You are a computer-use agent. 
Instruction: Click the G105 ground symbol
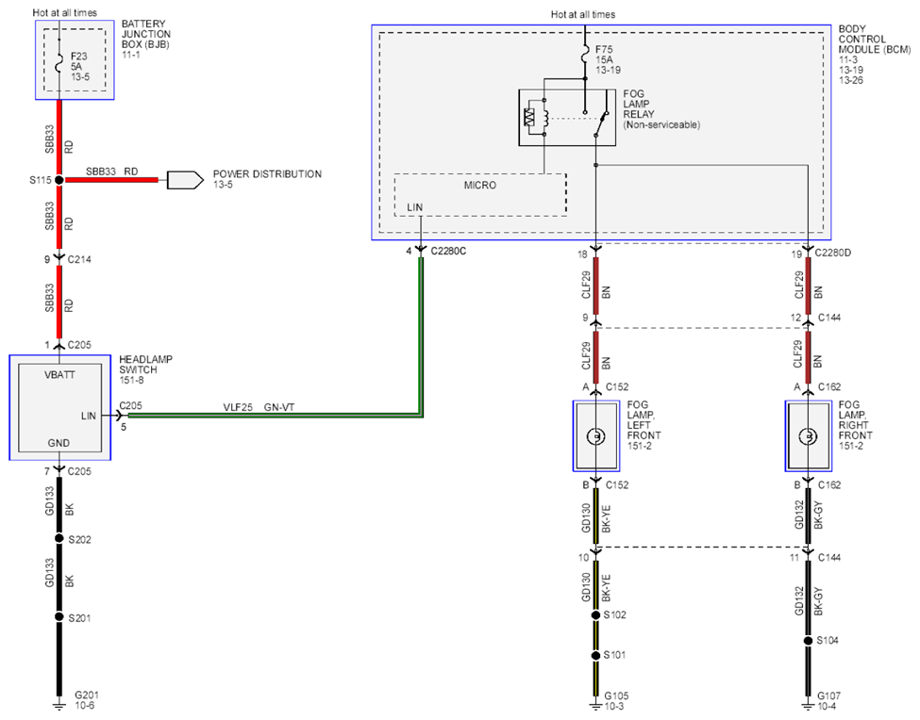595,704
